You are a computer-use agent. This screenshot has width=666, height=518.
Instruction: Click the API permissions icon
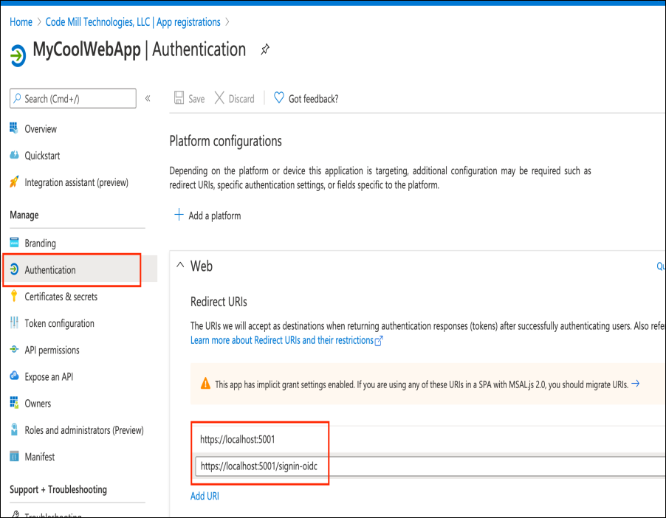coord(14,350)
